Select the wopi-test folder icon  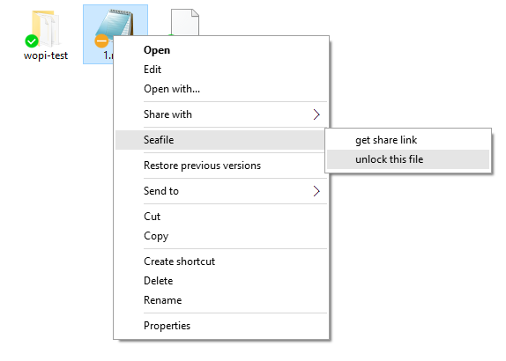tap(46, 28)
